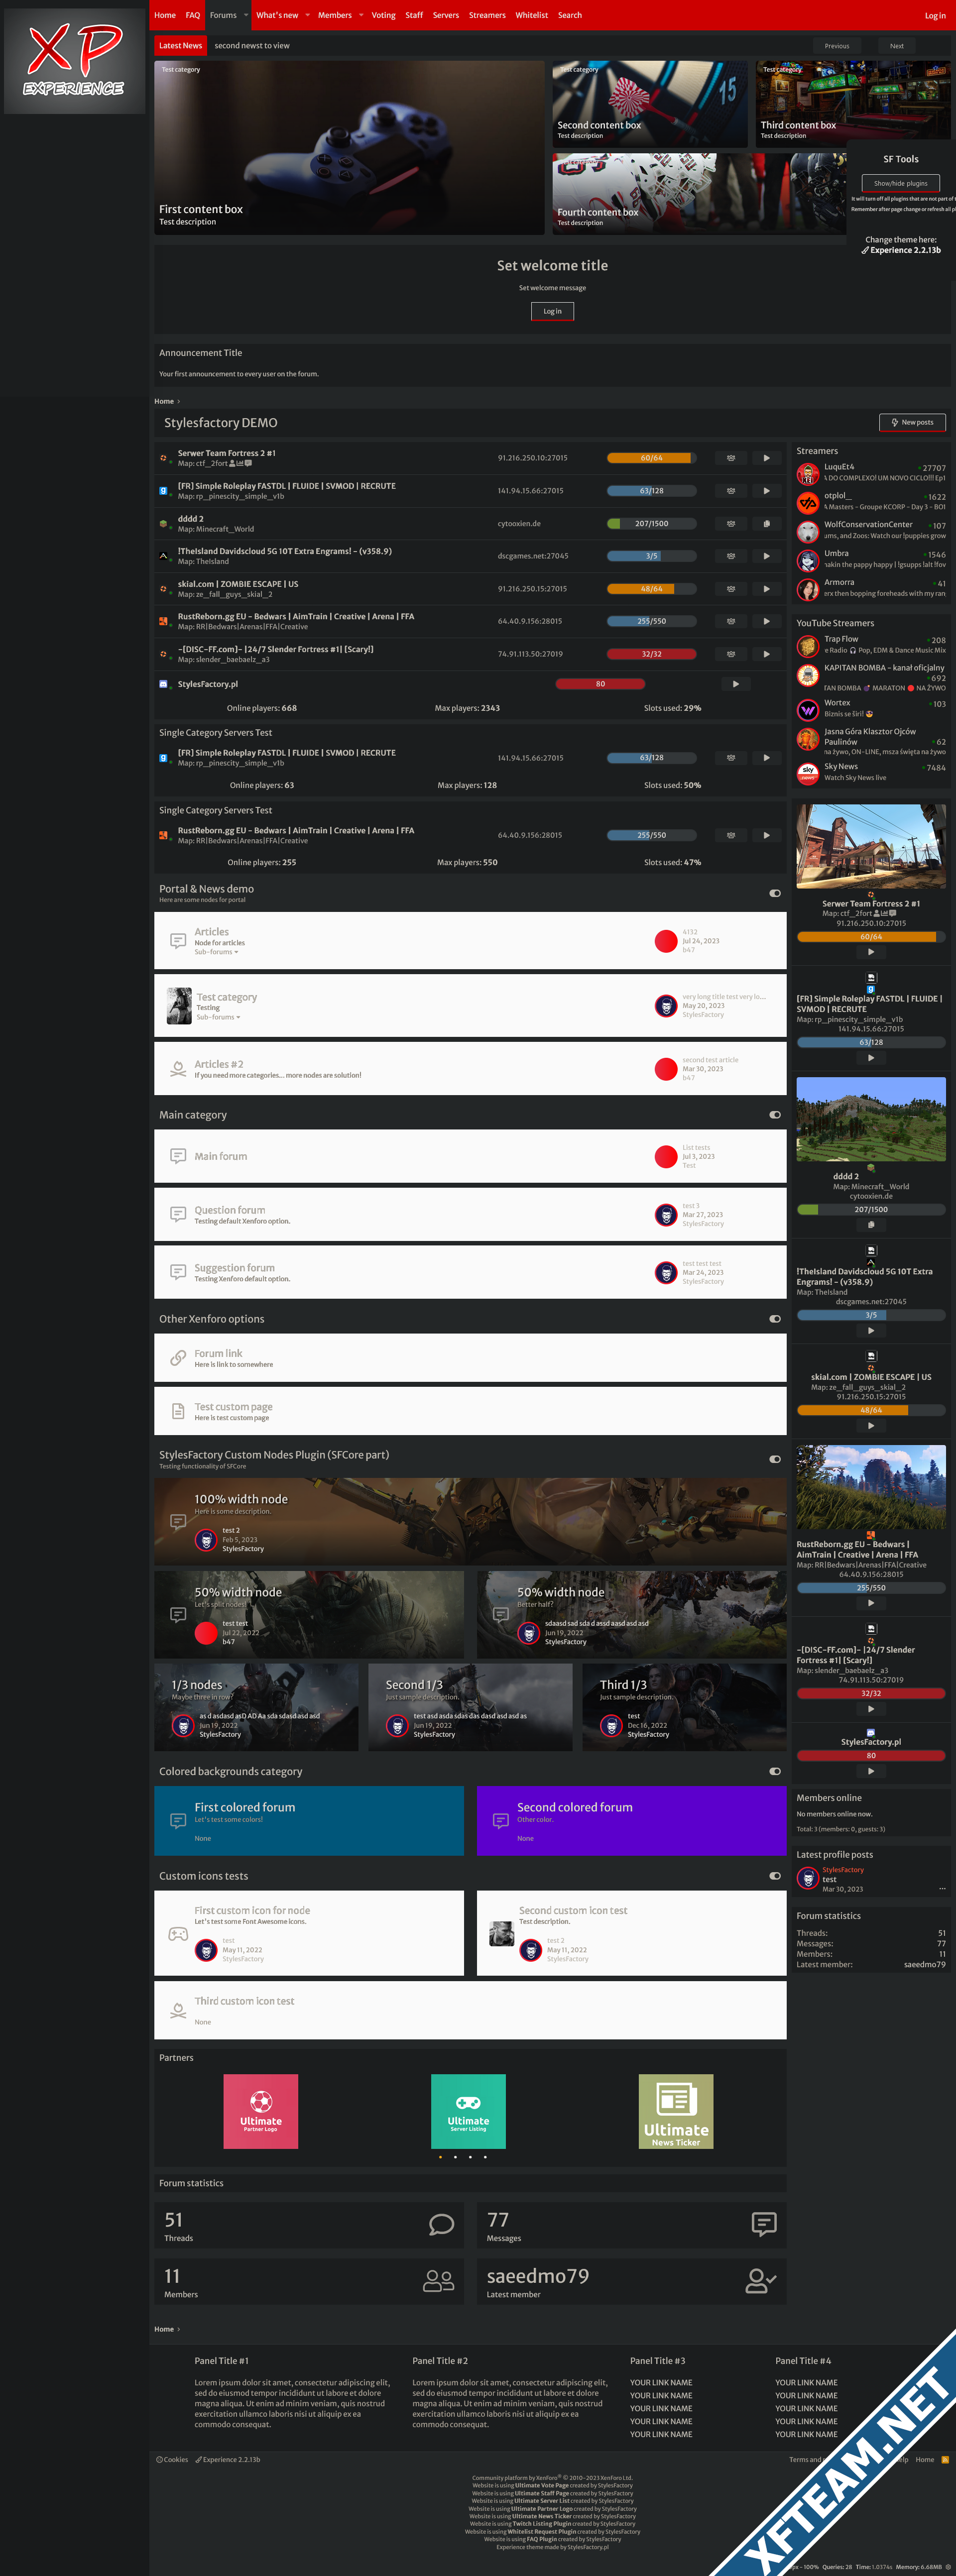Click the 32/32 full slot bar in list
The image size is (956, 2576).
[x=652, y=654]
